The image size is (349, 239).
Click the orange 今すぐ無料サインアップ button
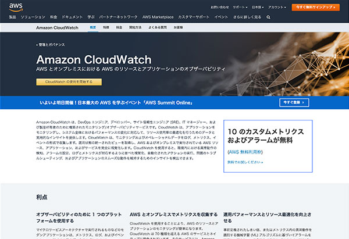(x=316, y=7)
